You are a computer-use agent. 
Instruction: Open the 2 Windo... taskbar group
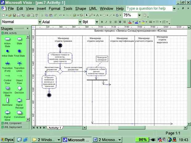click(x=46, y=140)
